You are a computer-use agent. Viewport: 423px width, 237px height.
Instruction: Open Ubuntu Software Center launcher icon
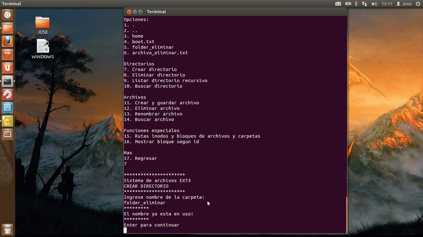click(7, 55)
